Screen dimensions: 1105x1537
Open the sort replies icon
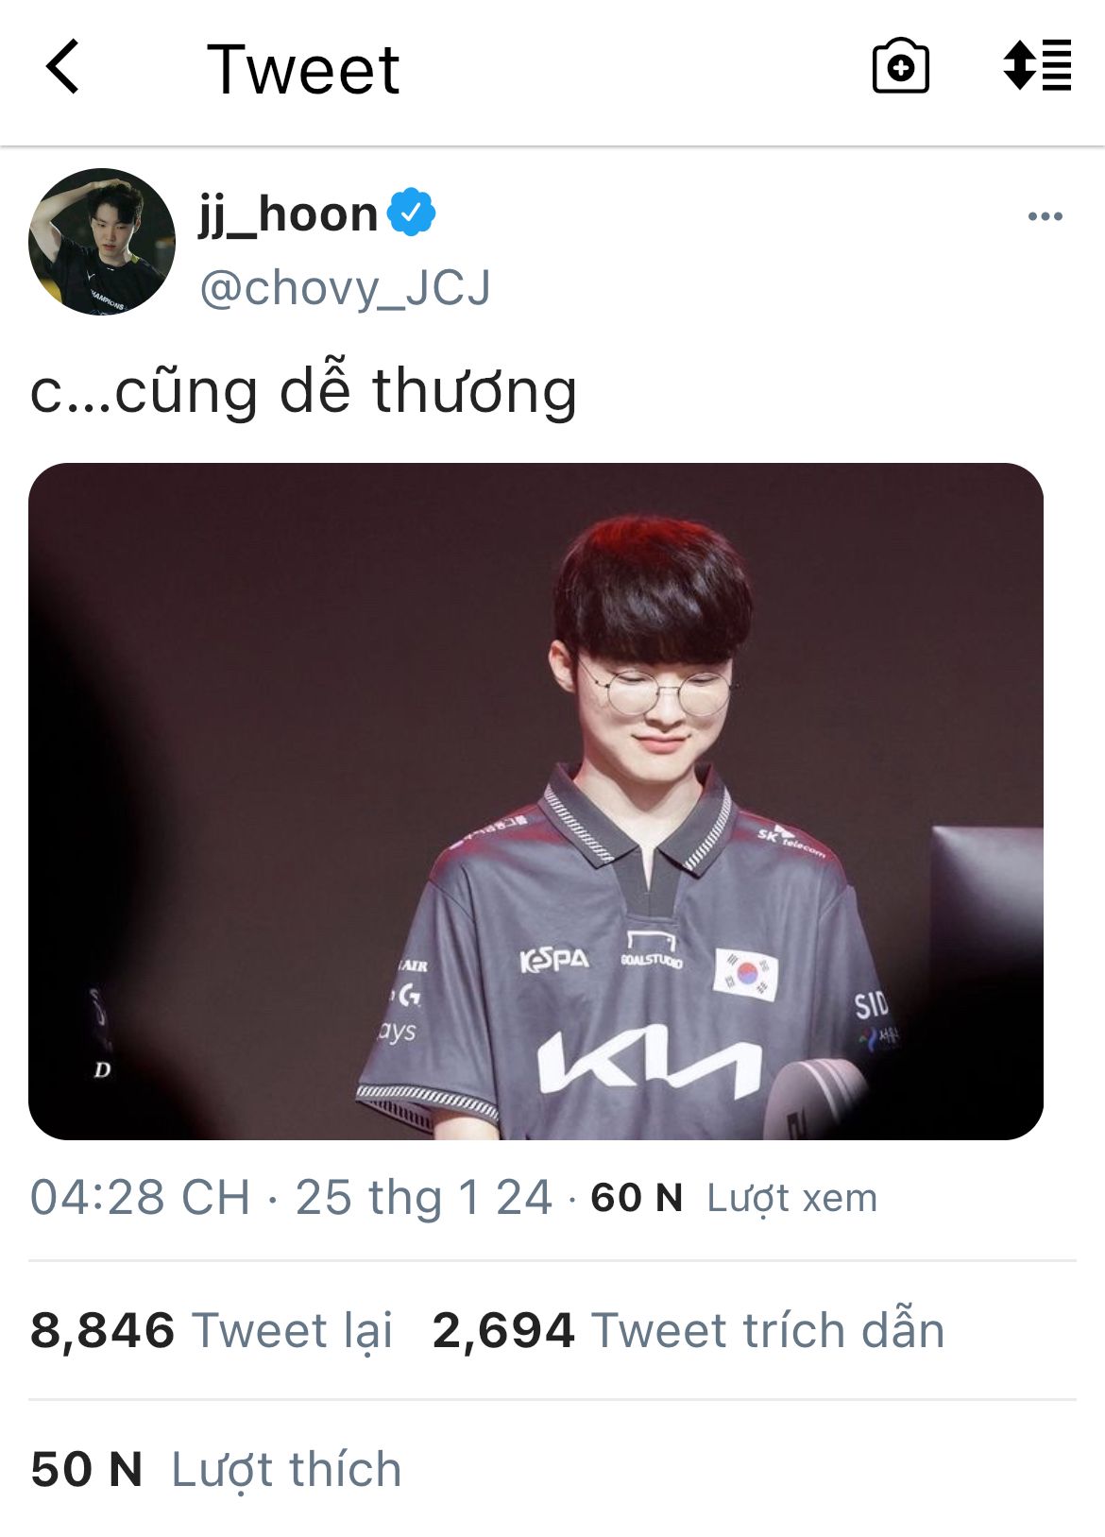click(x=1037, y=66)
